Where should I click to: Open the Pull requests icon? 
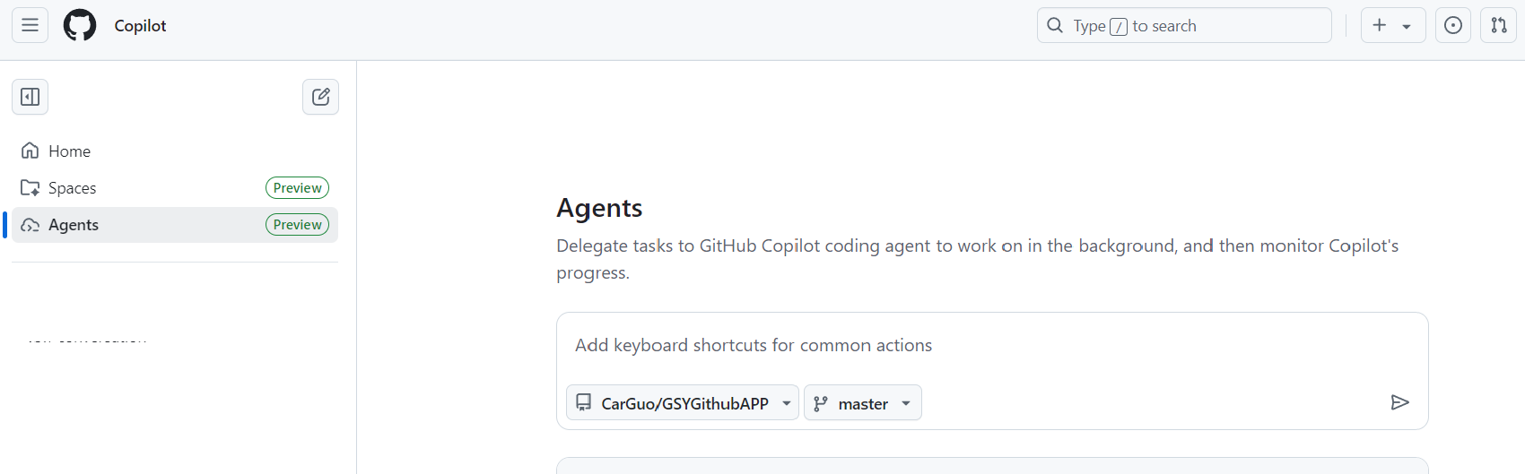pos(1499,25)
